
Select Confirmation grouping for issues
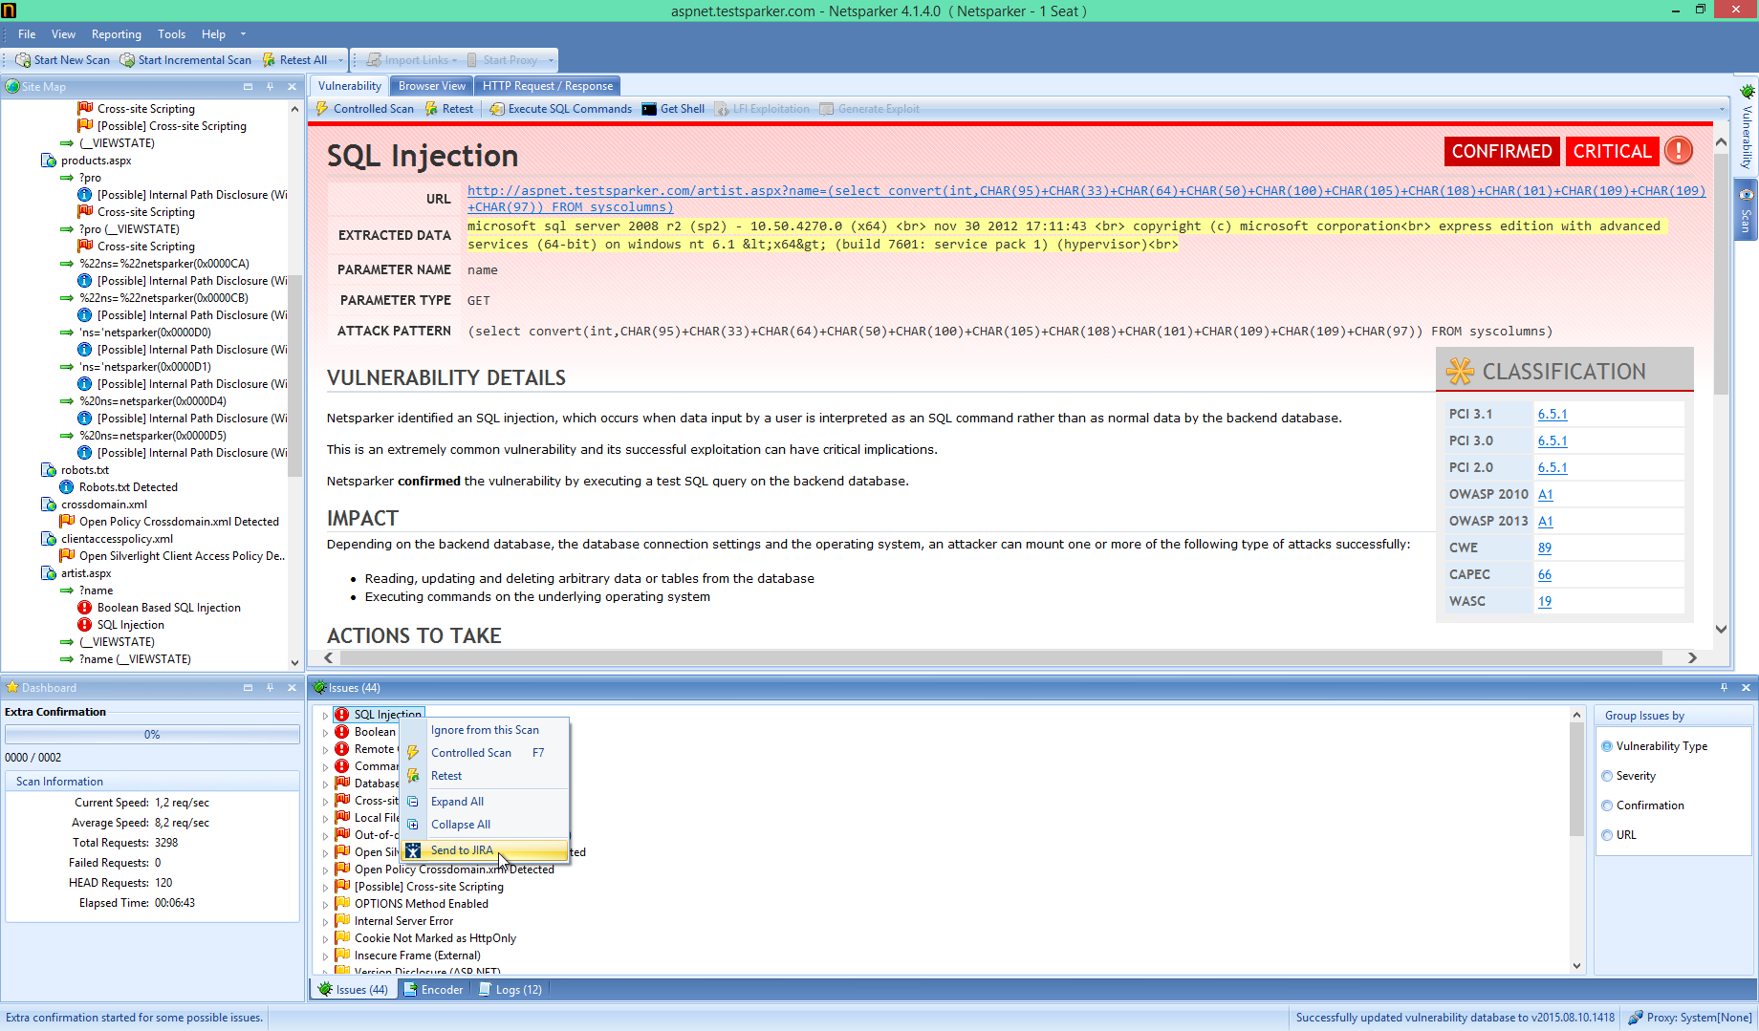[1608, 805]
